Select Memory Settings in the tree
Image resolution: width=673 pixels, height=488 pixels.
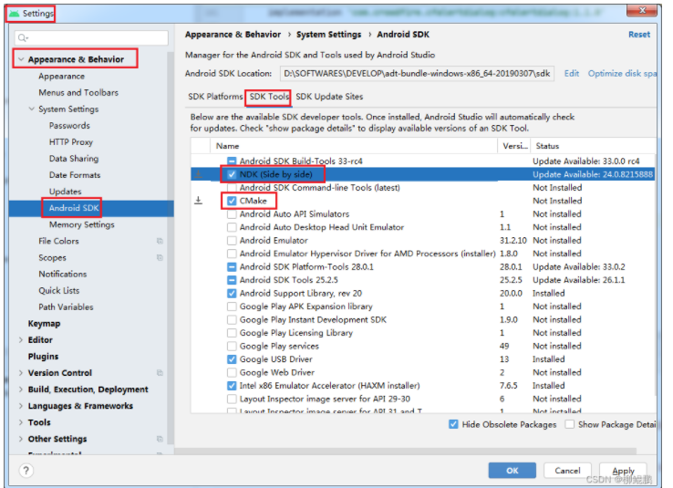coord(81,224)
